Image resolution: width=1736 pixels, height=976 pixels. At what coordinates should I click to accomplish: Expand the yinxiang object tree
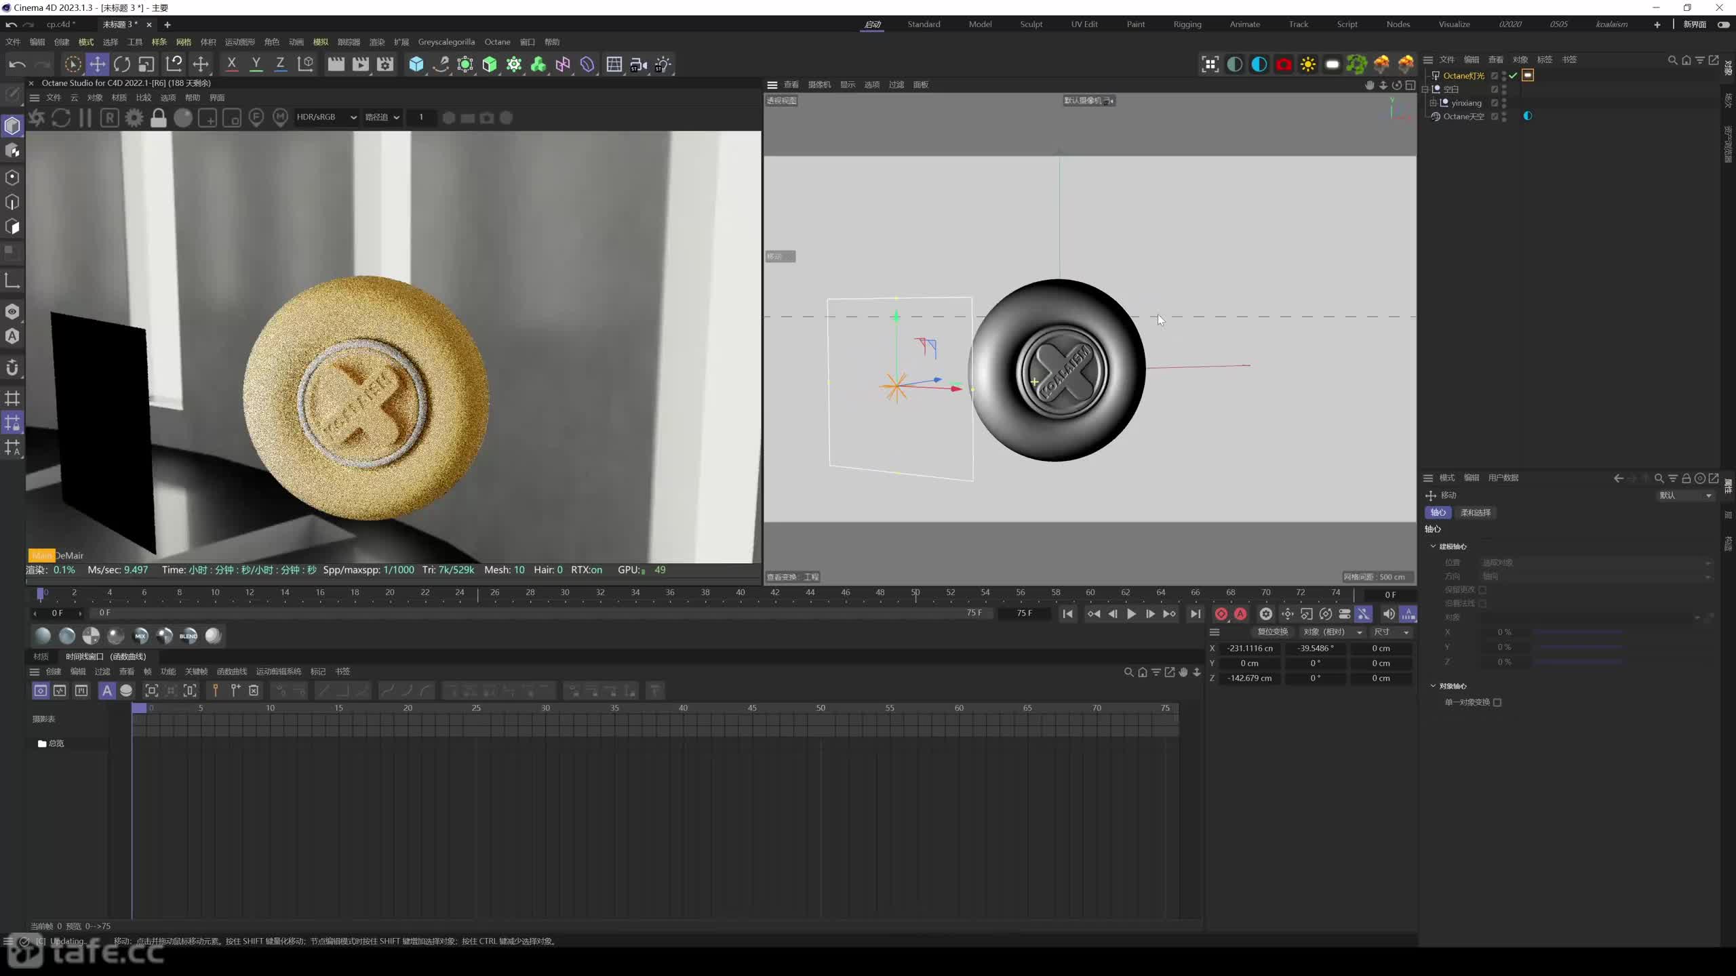(1433, 103)
